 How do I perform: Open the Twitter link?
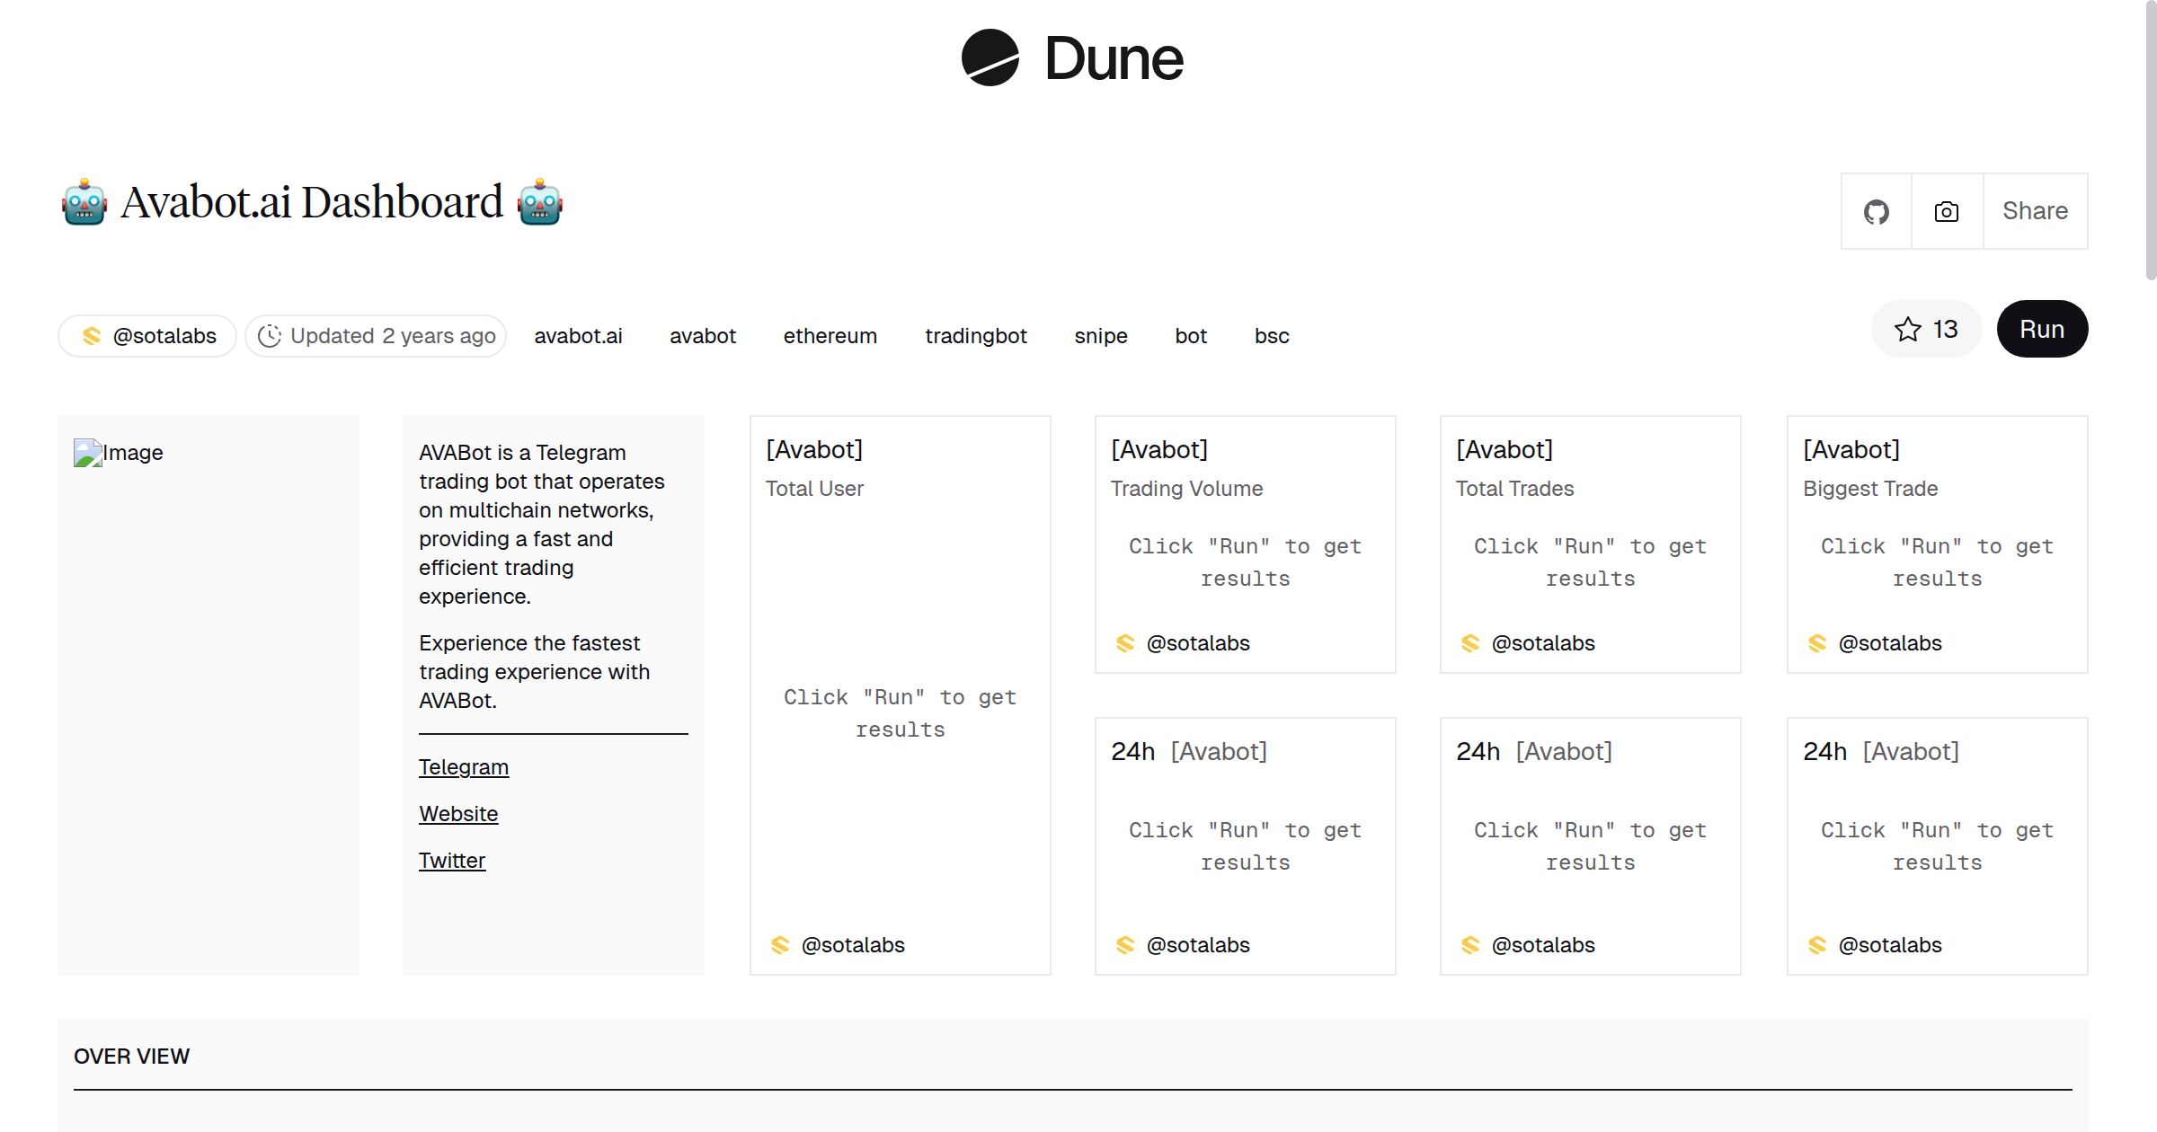[451, 860]
